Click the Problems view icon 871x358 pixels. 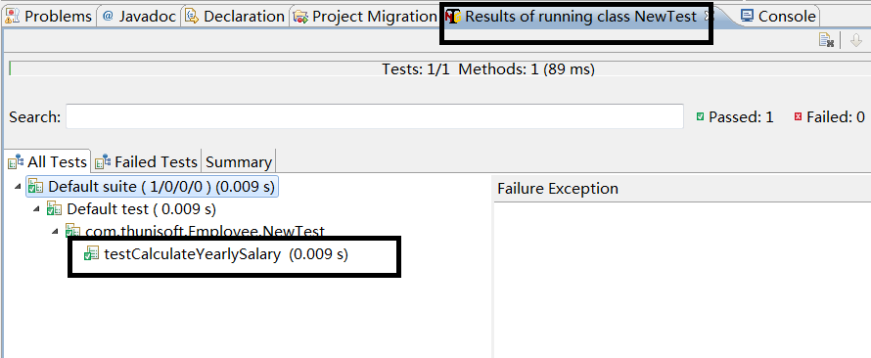tap(14, 17)
